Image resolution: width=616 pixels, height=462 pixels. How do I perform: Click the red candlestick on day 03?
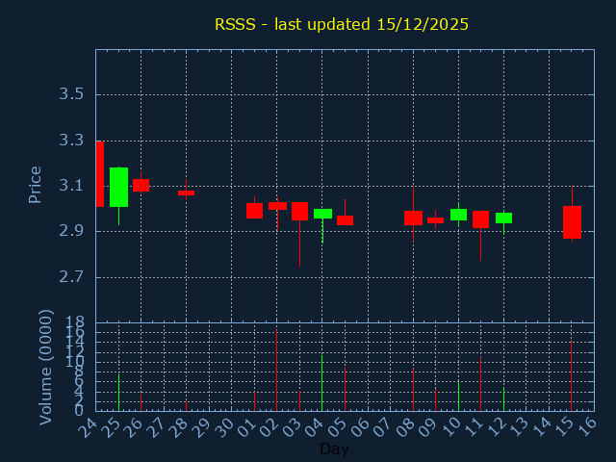[x=299, y=211]
